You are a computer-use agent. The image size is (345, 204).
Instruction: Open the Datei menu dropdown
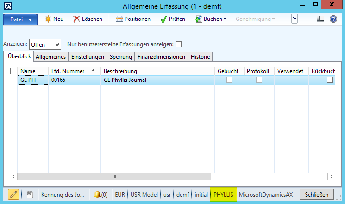pyautogui.click(x=20, y=19)
